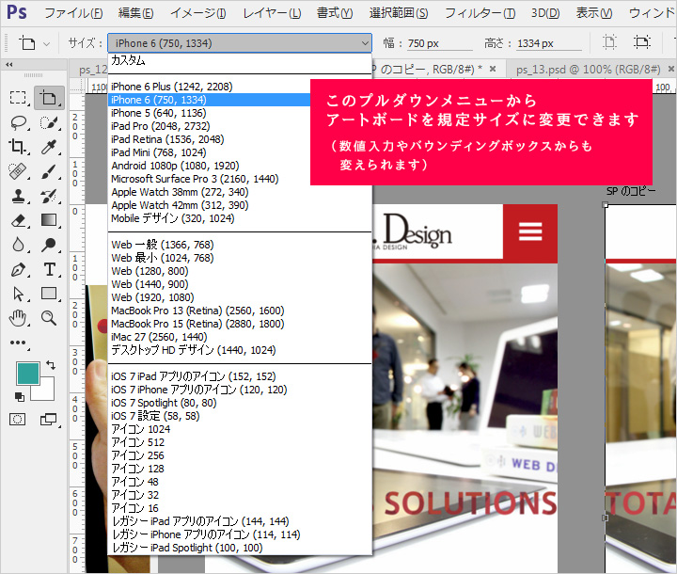Open the Edit Toolbar ellipsis
The width and height of the screenshot is (677, 574).
pos(18,343)
